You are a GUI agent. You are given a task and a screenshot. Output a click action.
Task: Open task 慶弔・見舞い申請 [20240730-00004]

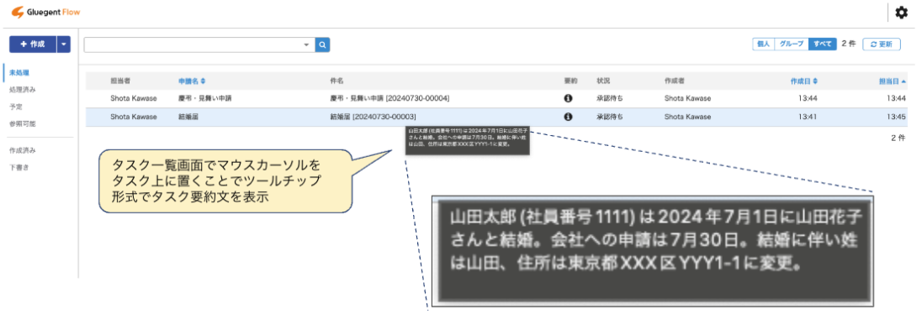[x=389, y=98]
